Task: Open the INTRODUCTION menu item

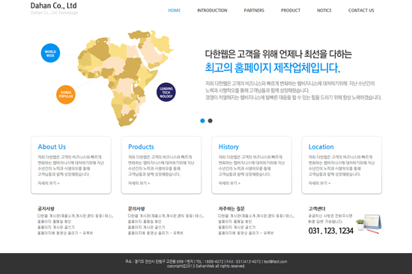Action: click(212, 10)
